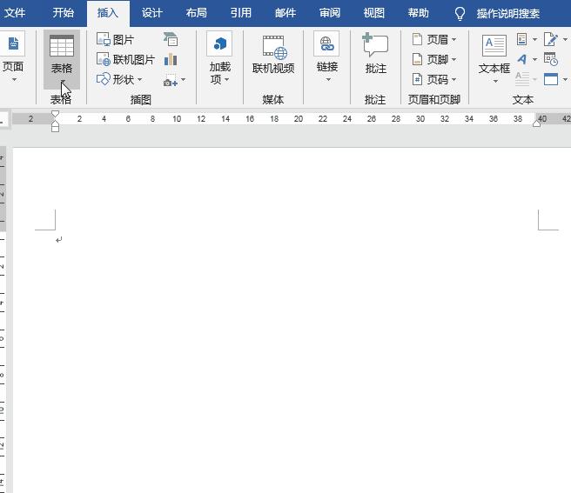This screenshot has width=571, height=493.
Task: Switch to the 开始 (Home) tab
Action: tap(64, 13)
